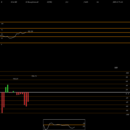Click the SI & MR header text
The height and width of the screenshot is (130, 130).
[14, 2]
